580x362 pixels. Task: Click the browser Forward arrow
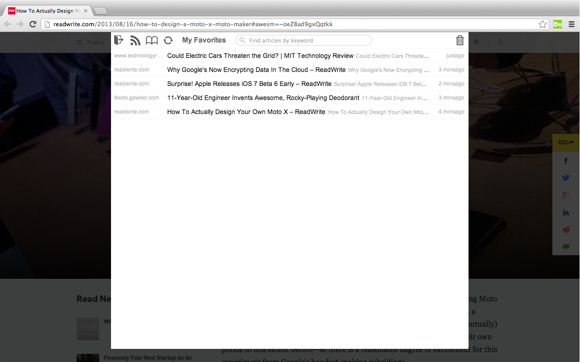tap(20, 24)
